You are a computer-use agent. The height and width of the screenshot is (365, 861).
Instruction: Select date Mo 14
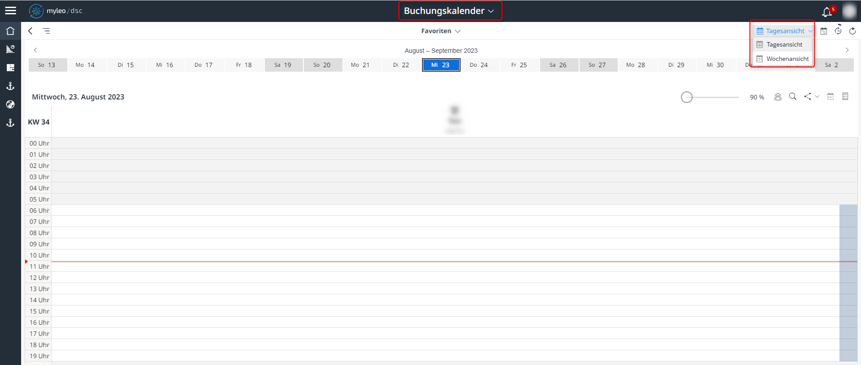coord(87,65)
